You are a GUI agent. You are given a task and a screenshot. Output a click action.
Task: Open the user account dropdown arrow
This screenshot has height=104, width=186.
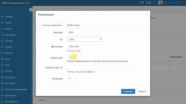coord(181,3)
